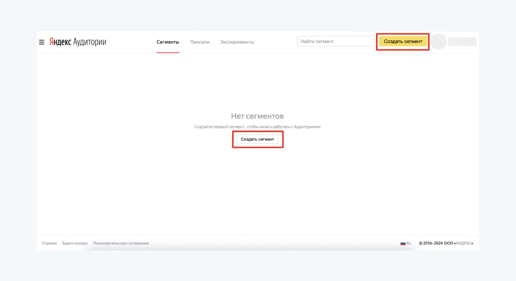516x281 pixels.
Task: Click the Нет сегментов heading
Action: 257,116
